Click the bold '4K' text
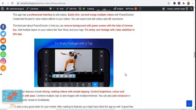 [110, 19]
